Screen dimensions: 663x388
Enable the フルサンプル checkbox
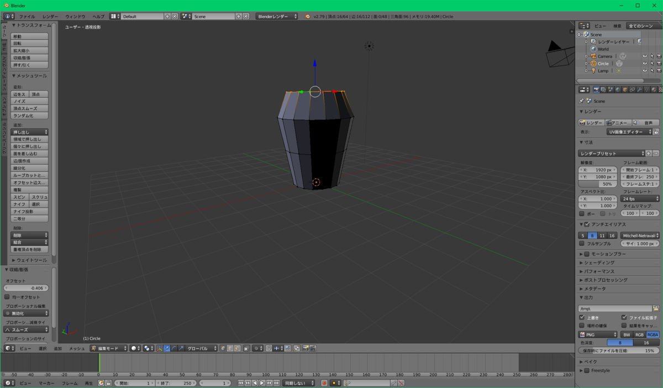582,243
